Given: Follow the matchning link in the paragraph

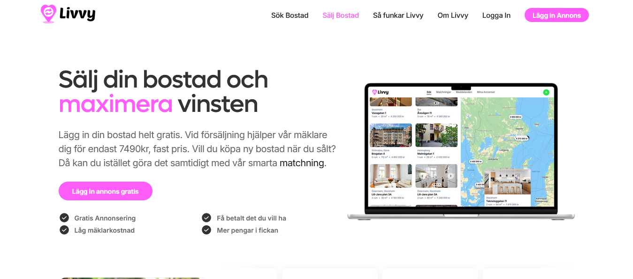Looking at the screenshot, I should coord(302,163).
